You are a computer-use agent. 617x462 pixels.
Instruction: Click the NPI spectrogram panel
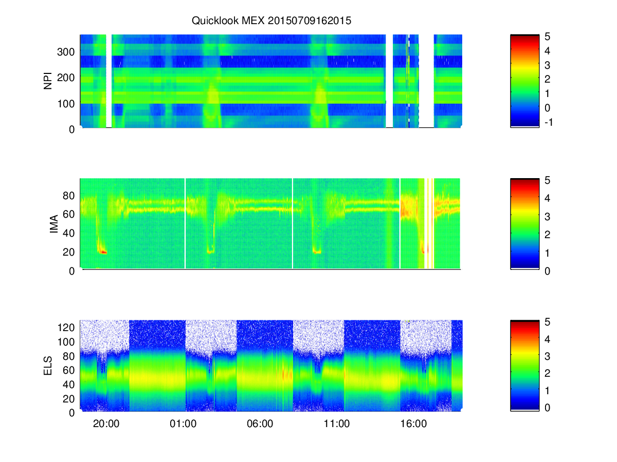click(x=271, y=81)
